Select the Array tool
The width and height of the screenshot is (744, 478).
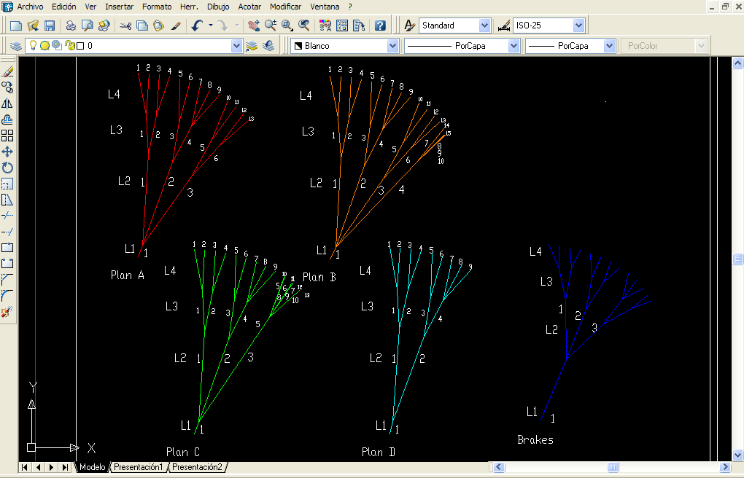pos(7,136)
